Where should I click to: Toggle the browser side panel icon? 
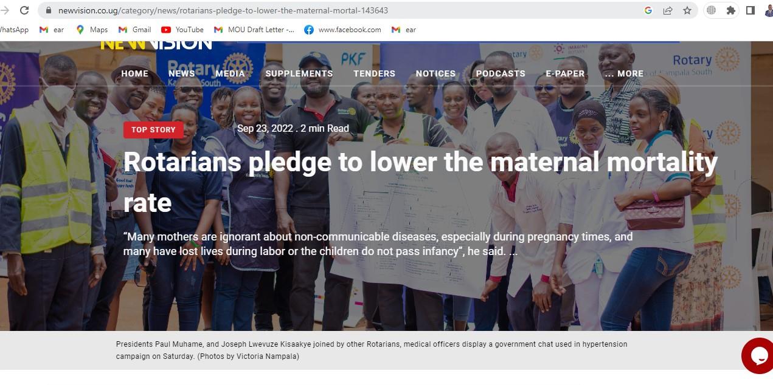[x=750, y=10]
